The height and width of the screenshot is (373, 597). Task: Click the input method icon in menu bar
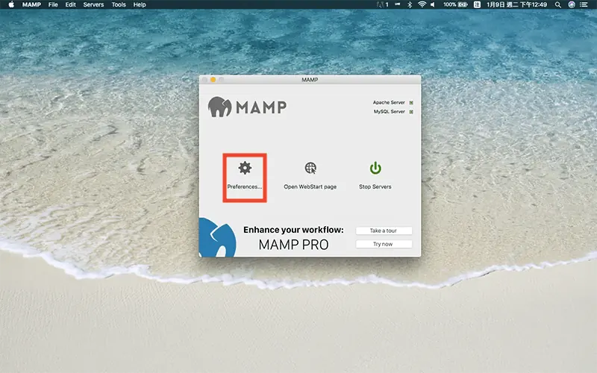pyautogui.click(x=477, y=4)
